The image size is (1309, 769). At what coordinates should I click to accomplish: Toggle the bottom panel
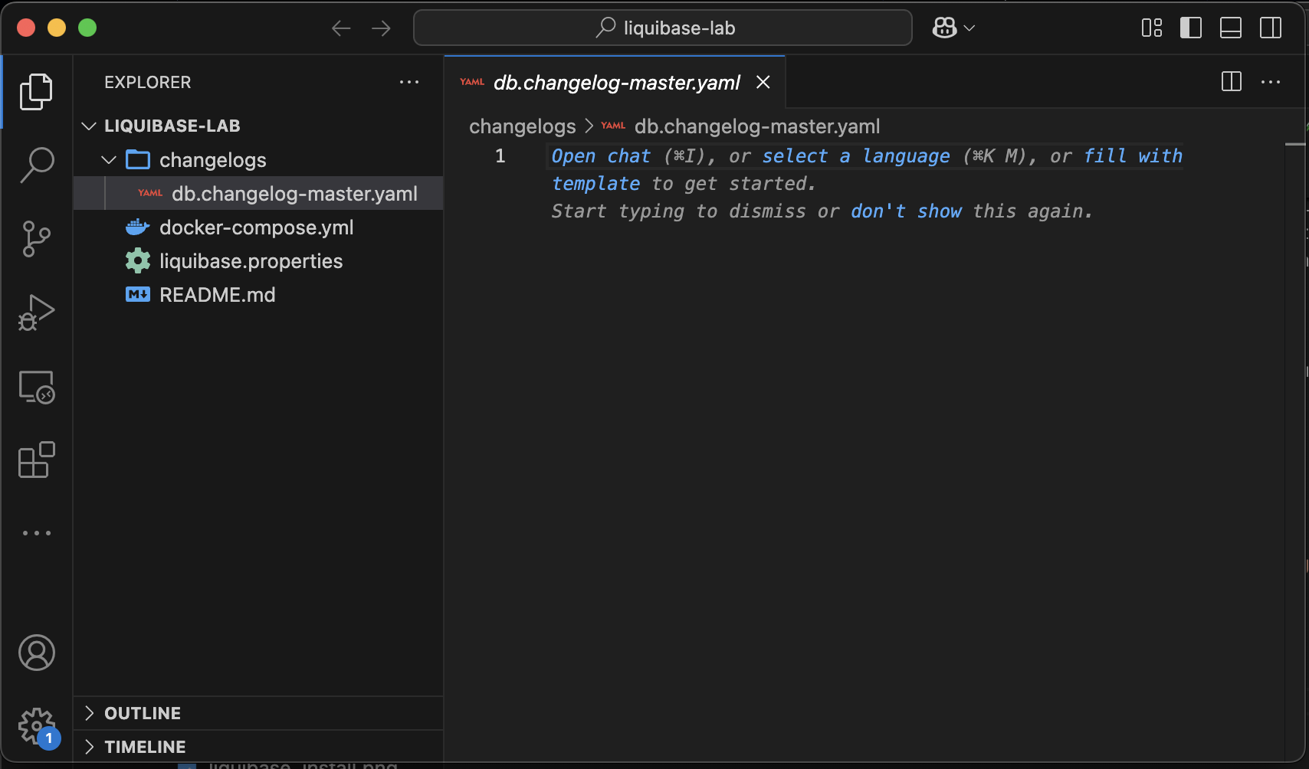tap(1231, 28)
